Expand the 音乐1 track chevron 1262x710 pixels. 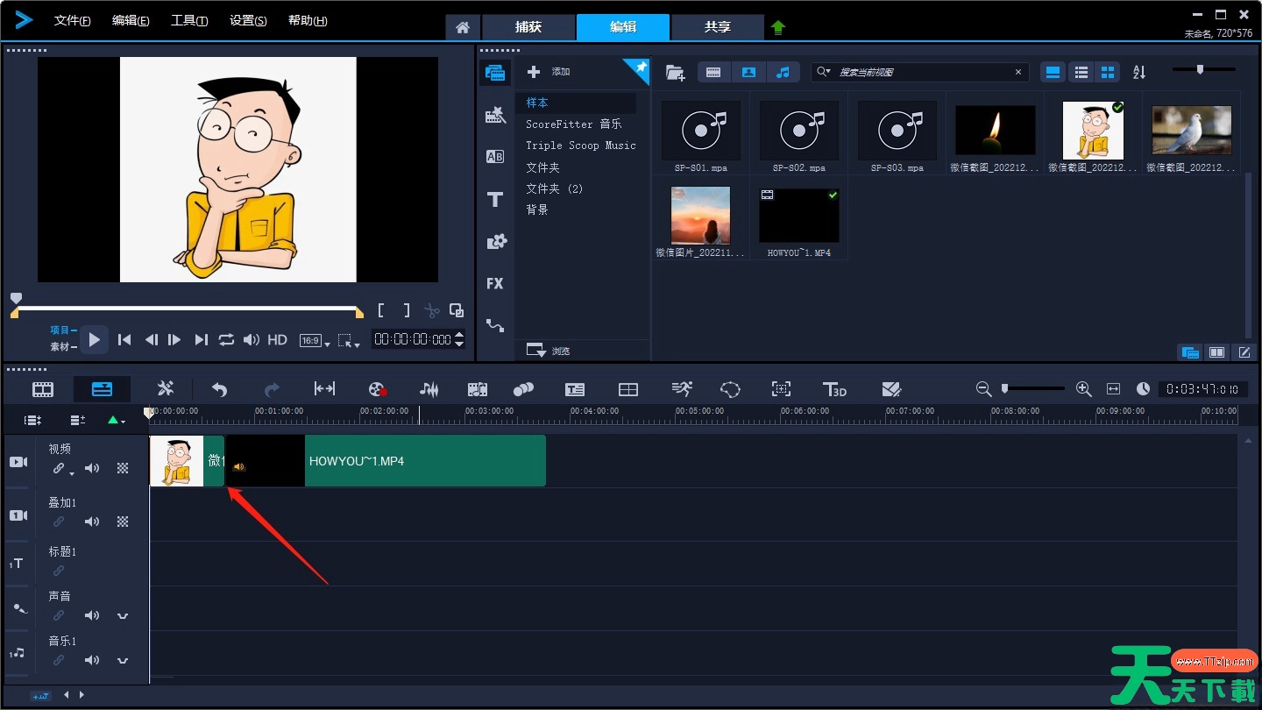pos(123,660)
